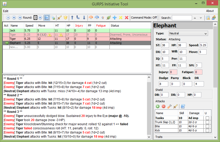
Task: Click the SM field showing 3
Action: (x=199, y=65)
